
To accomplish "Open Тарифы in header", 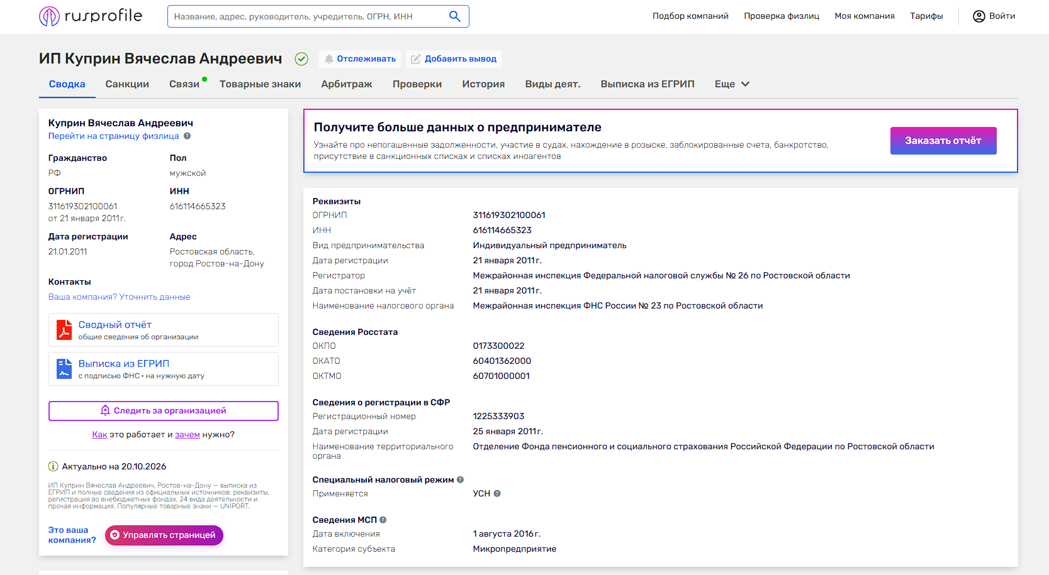I will click(x=926, y=16).
